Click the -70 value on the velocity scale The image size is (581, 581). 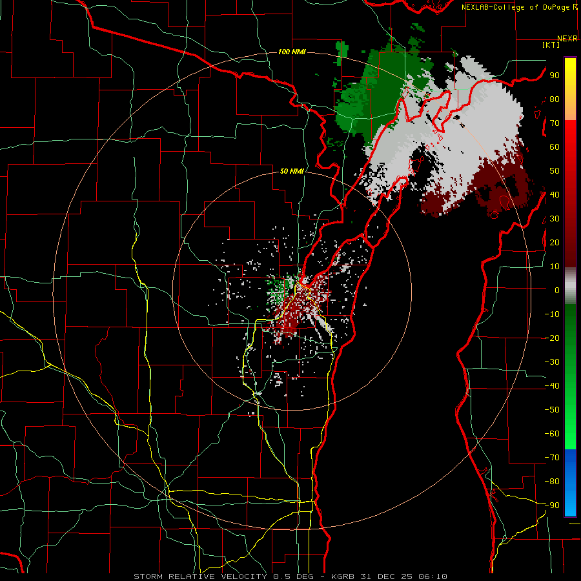[552, 458]
